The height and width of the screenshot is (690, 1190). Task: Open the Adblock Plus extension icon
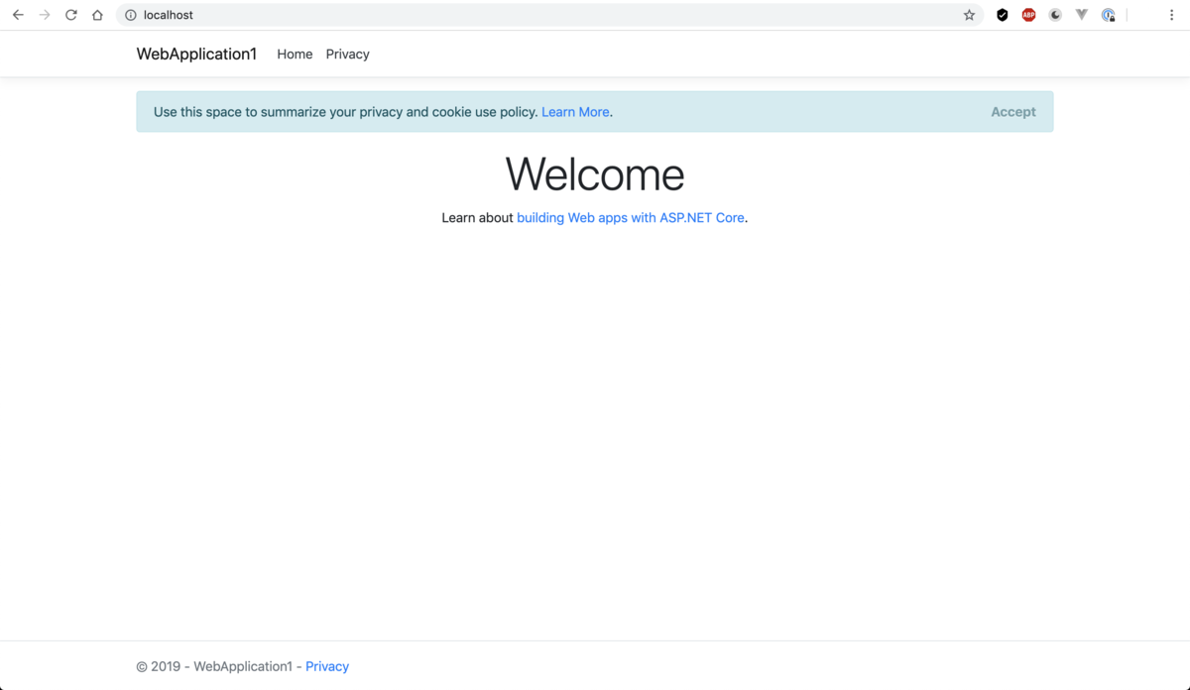(x=1028, y=15)
